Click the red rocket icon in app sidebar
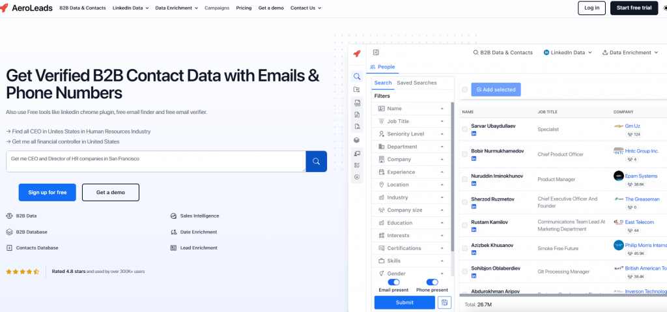The width and height of the screenshot is (667, 312). pos(357,53)
